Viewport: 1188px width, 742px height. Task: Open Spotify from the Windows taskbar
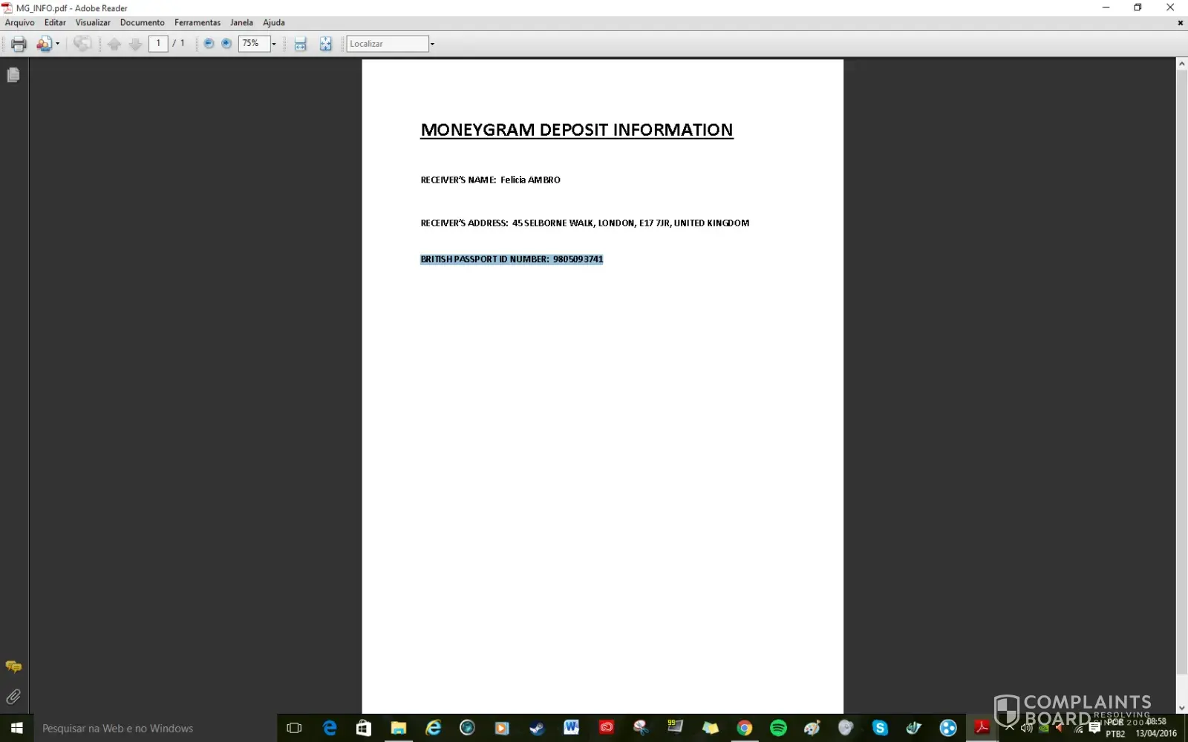tap(778, 728)
